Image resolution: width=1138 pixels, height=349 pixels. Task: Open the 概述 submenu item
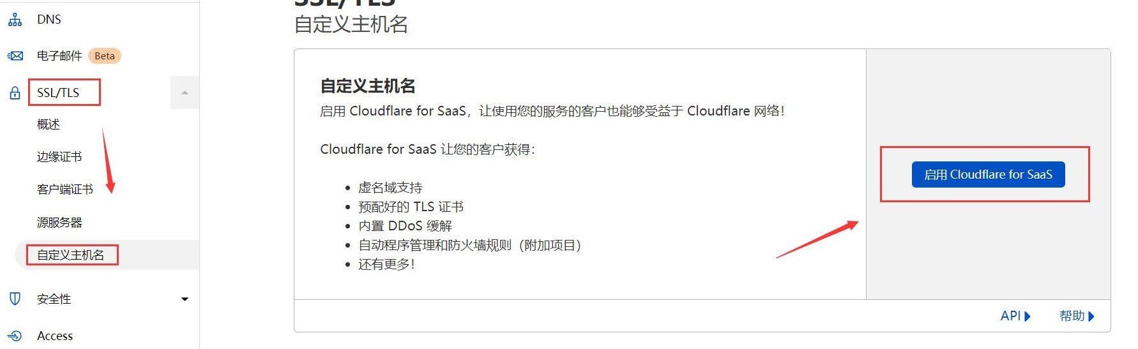coord(49,124)
